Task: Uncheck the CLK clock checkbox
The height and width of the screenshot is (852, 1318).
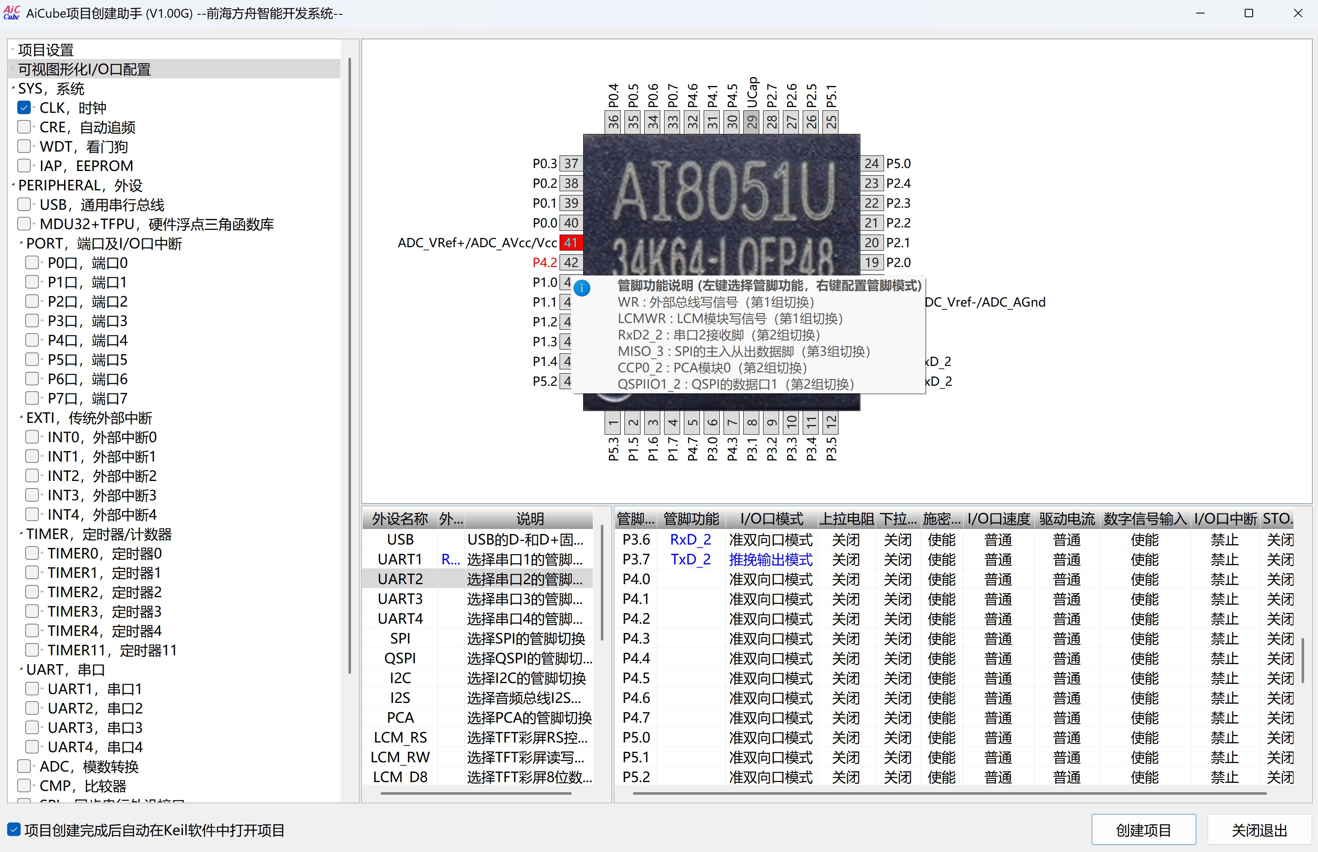Action: [x=24, y=108]
